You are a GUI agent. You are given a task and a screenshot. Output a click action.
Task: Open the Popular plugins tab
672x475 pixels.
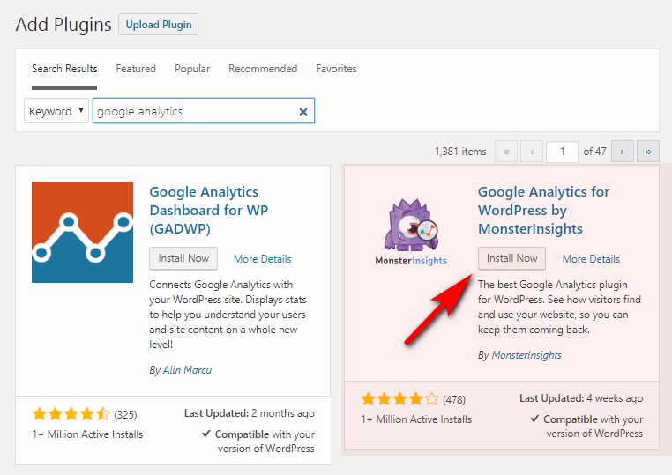coord(192,69)
